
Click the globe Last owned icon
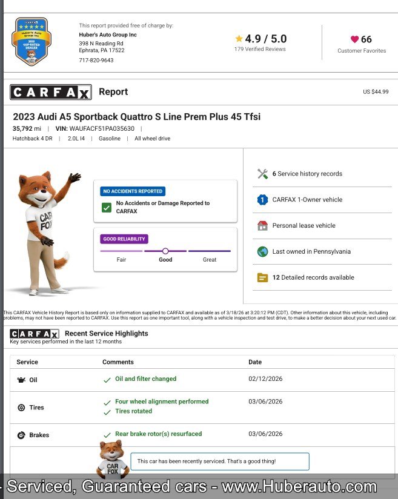[262, 252]
